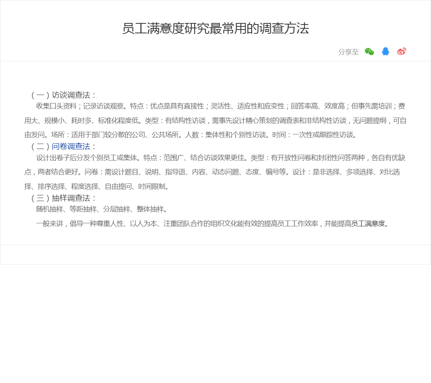The image size is (431, 383).
Task: Click the 分享至 label
Action: pyautogui.click(x=348, y=52)
